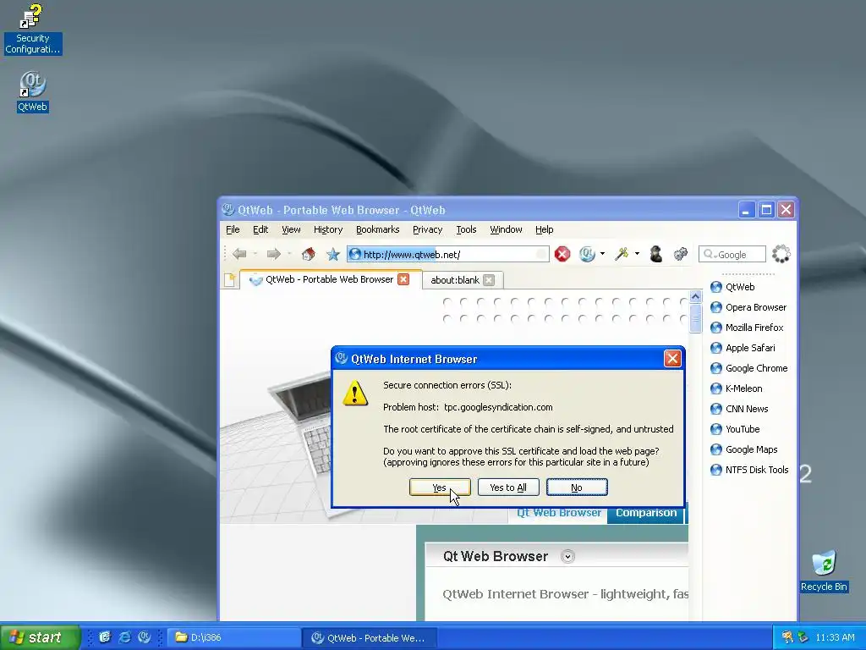Open QtWeb bookmark in the sidebar
The width and height of the screenshot is (866, 650).
pyautogui.click(x=732, y=287)
